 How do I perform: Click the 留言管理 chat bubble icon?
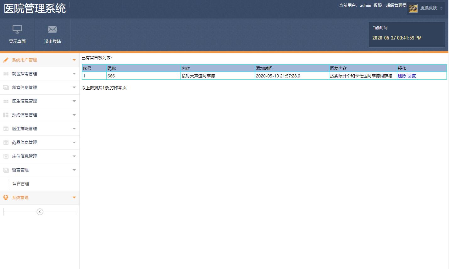5,170
